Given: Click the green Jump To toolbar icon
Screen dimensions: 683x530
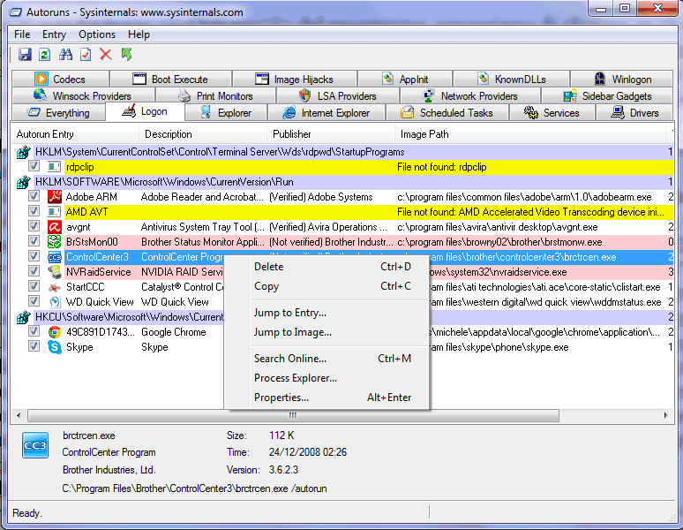Looking at the screenshot, I should [126, 55].
